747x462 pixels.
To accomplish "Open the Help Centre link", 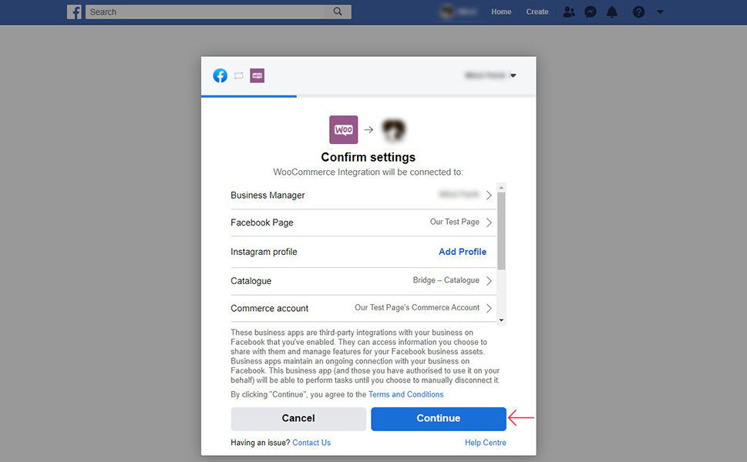I will click(x=485, y=443).
